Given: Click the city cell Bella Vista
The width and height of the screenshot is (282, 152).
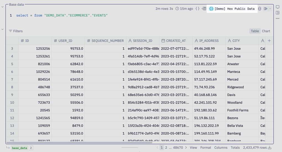Looking at the screenshot, I should tap(242, 126).
